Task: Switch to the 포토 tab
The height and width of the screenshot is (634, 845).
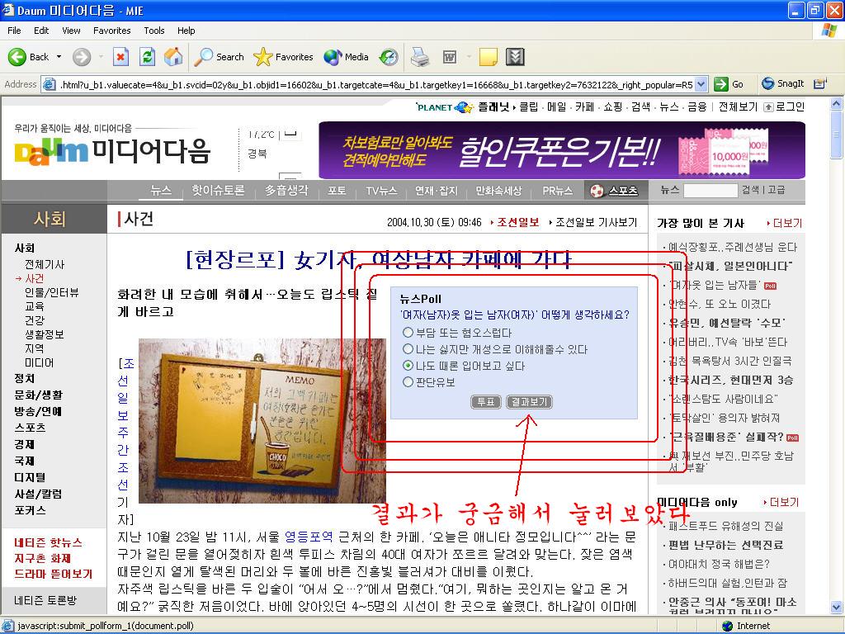Action: [x=337, y=191]
